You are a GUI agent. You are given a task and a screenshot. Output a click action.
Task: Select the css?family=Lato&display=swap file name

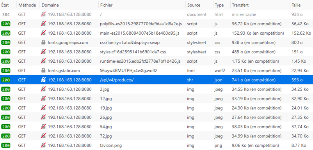[x=130, y=42]
